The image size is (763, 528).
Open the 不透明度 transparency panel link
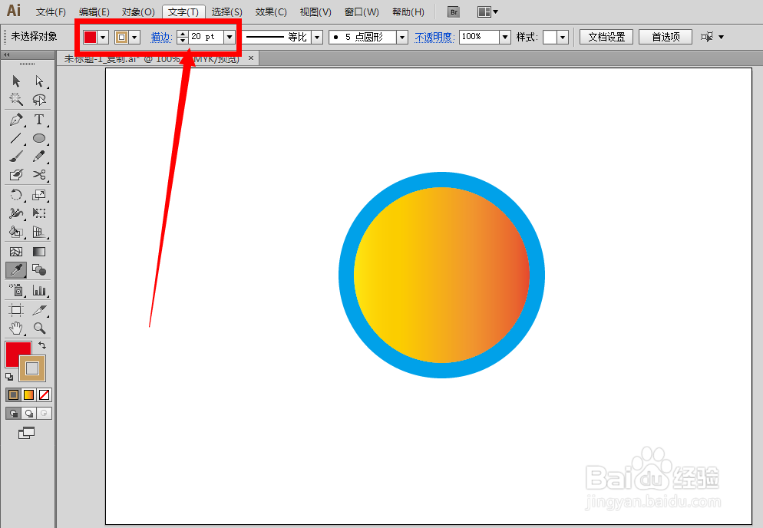coord(434,37)
